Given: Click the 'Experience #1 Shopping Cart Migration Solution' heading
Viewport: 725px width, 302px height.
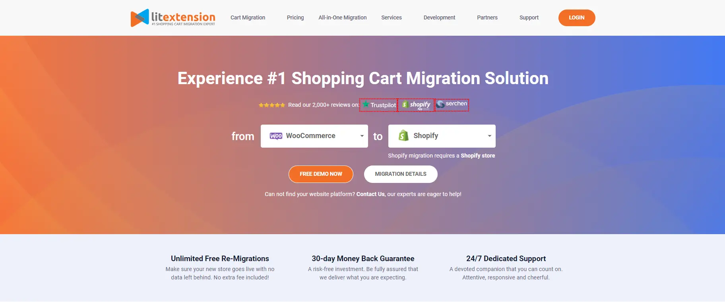Looking at the screenshot, I should pos(362,78).
